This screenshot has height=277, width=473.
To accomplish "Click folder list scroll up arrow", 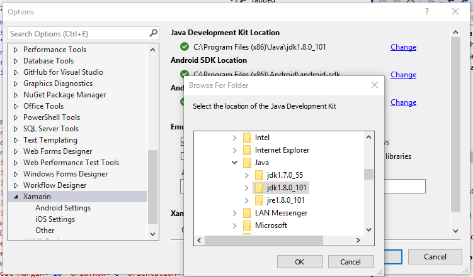I will pyautogui.click(x=368, y=137).
